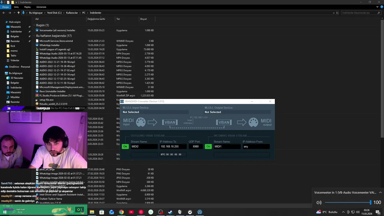
Task: Open the Giriş ribbon tab
Action: pos(16,7)
